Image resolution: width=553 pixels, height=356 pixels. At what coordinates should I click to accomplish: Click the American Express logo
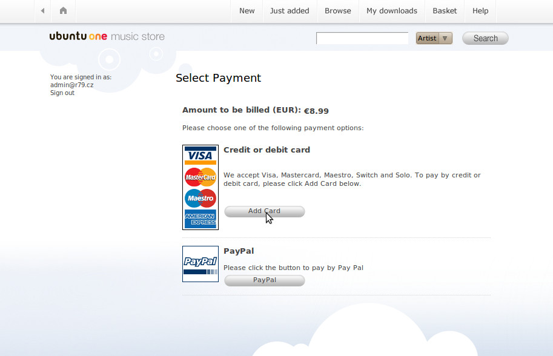pos(200,219)
